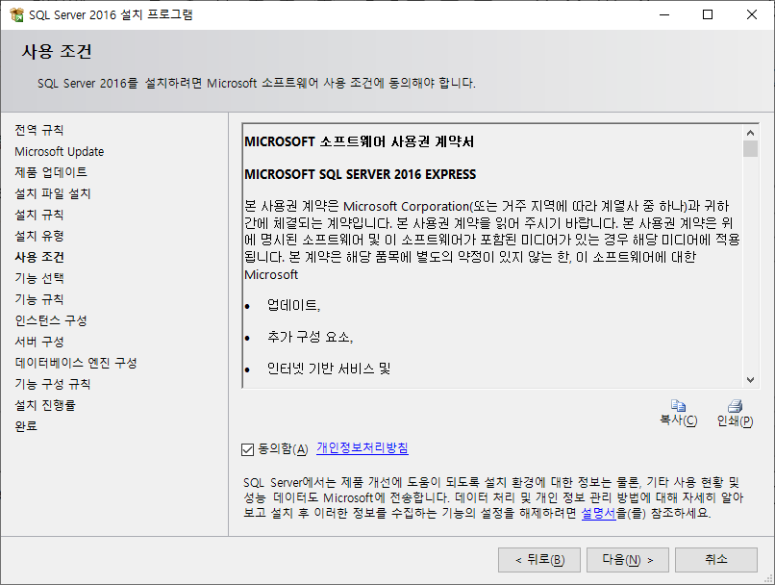Select the 서버 구성 step
The image size is (775, 585).
tap(39, 342)
